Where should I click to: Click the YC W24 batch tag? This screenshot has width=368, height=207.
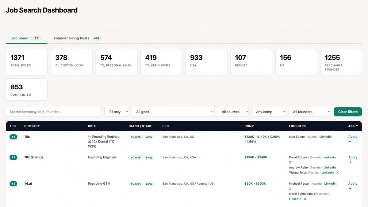pos(136,184)
